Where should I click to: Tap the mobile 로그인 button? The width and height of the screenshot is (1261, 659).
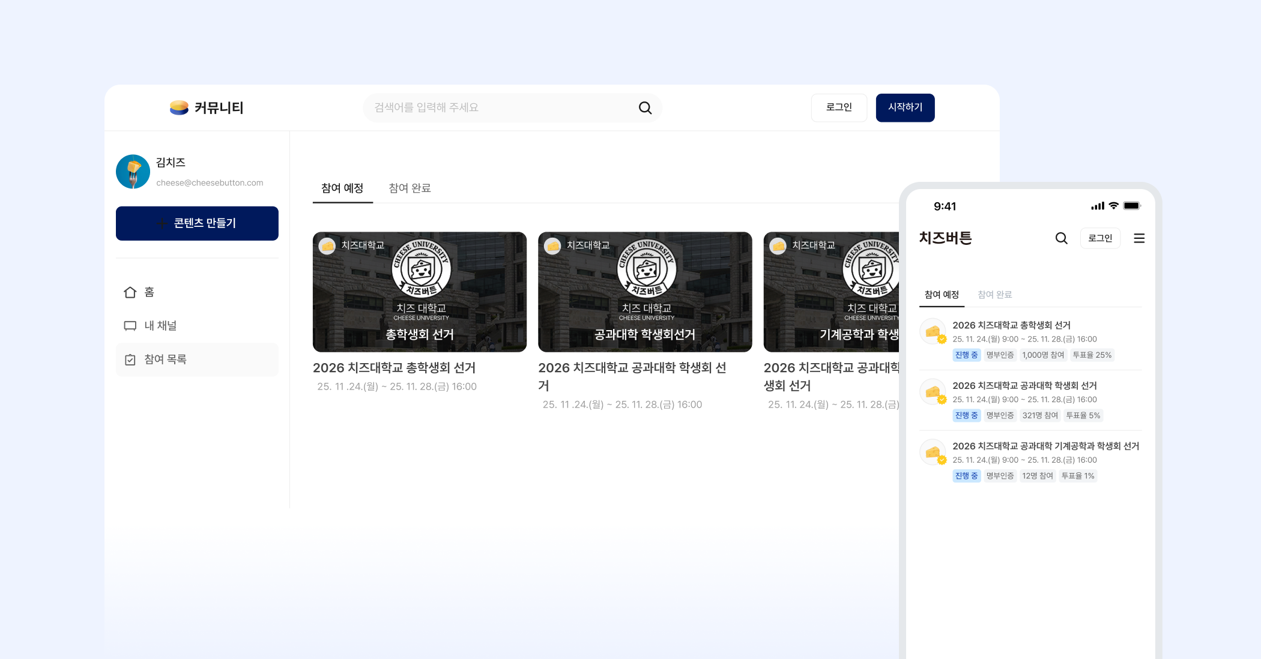point(1099,238)
